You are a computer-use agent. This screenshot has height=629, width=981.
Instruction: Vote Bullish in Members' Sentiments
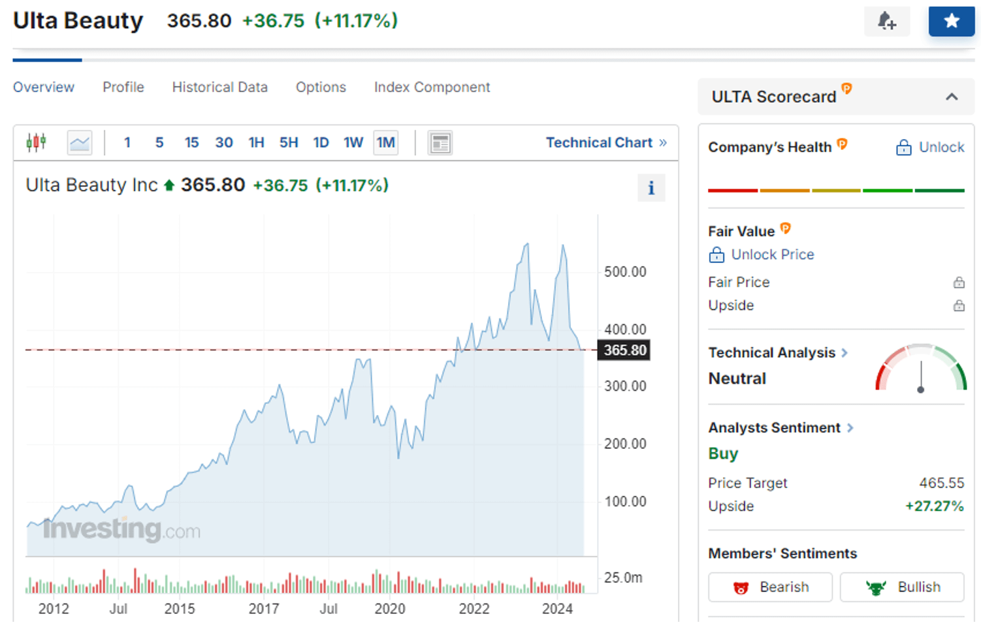[901, 587]
